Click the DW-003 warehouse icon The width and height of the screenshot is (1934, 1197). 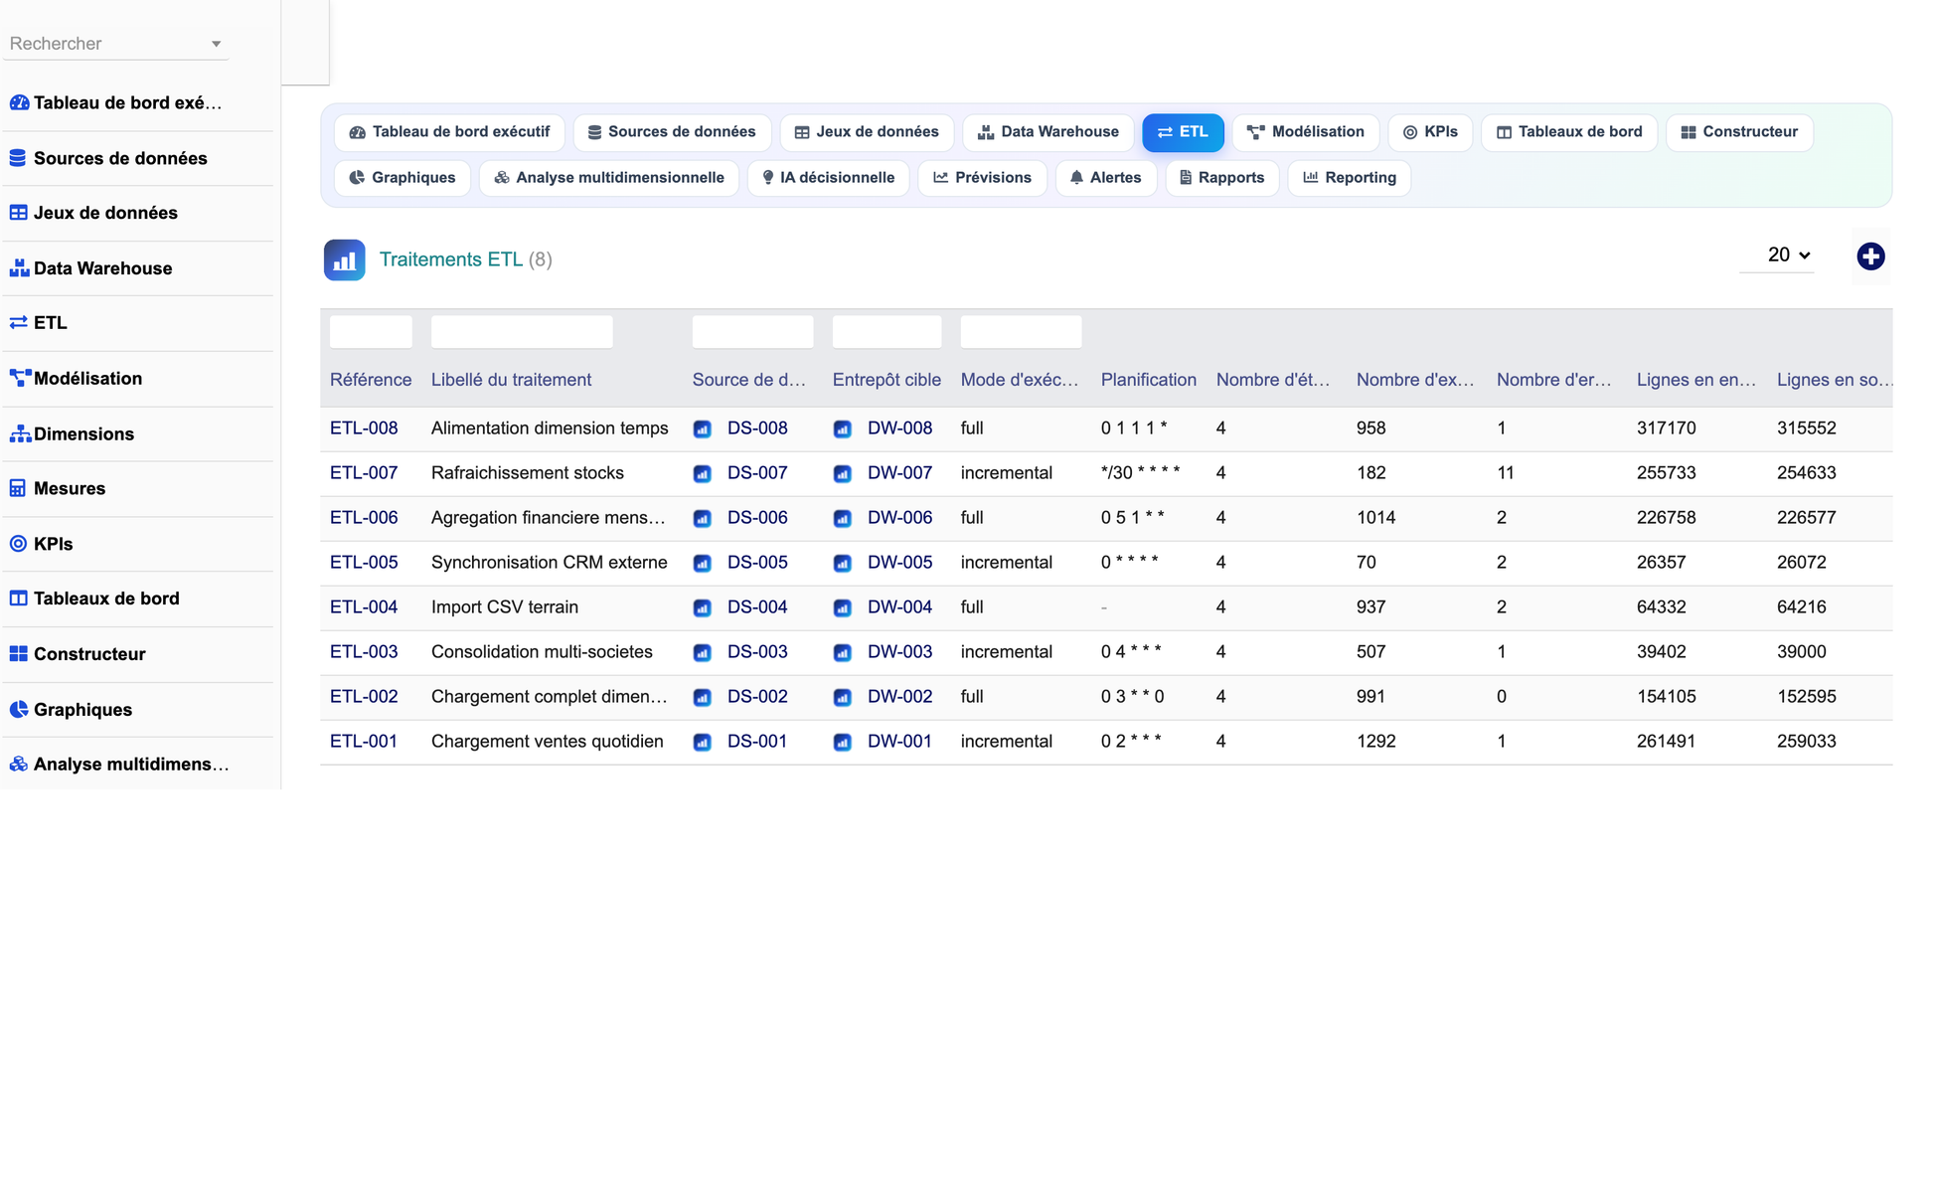tap(842, 653)
